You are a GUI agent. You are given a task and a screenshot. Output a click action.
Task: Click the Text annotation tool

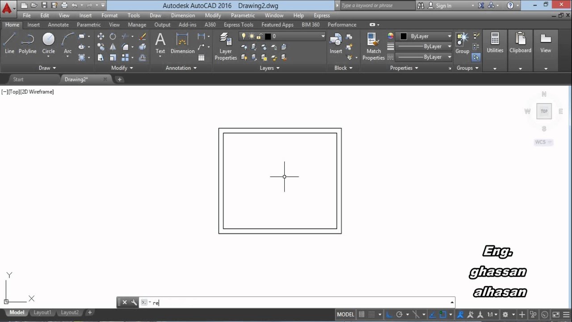[x=160, y=43]
